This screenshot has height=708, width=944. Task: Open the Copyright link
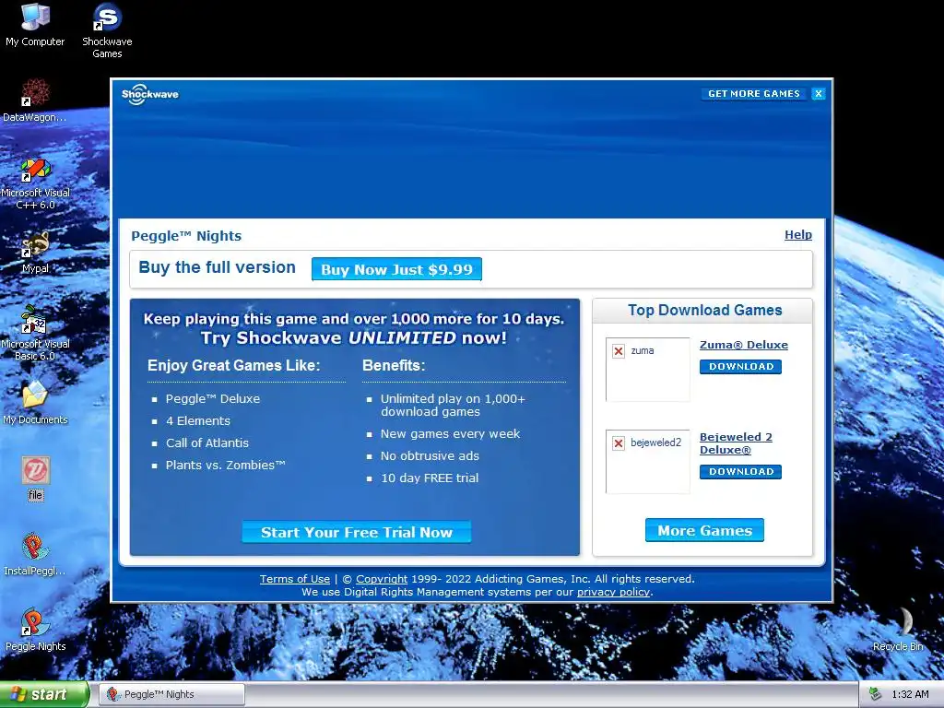point(382,579)
